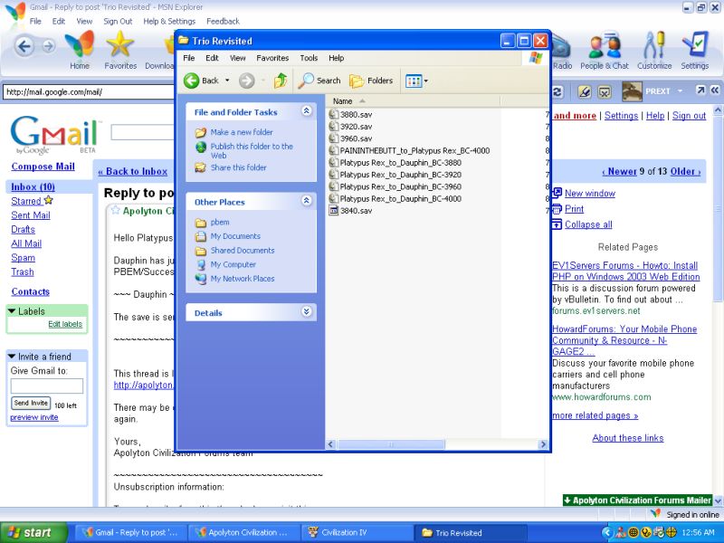Open the Help menu in Explorer window
The image size is (724, 543).
tap(336, 58)
